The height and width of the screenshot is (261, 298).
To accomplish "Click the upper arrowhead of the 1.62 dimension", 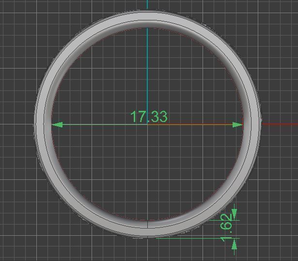I will (235, 214).
